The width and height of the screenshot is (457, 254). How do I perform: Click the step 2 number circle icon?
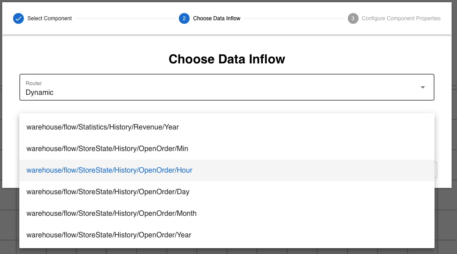click(184, 18)
